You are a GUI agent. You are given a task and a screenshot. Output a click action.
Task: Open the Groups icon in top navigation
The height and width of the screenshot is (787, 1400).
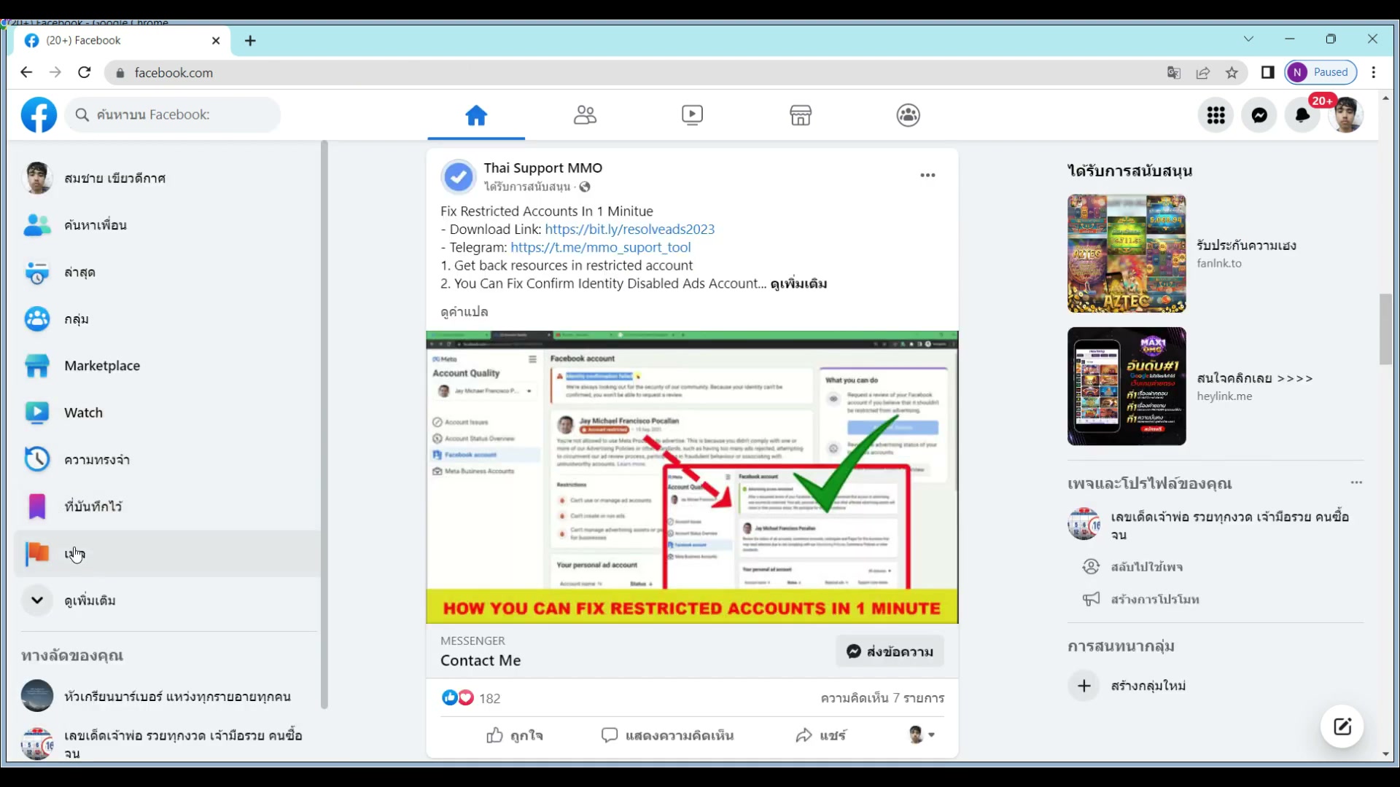[x=908, y=115]
